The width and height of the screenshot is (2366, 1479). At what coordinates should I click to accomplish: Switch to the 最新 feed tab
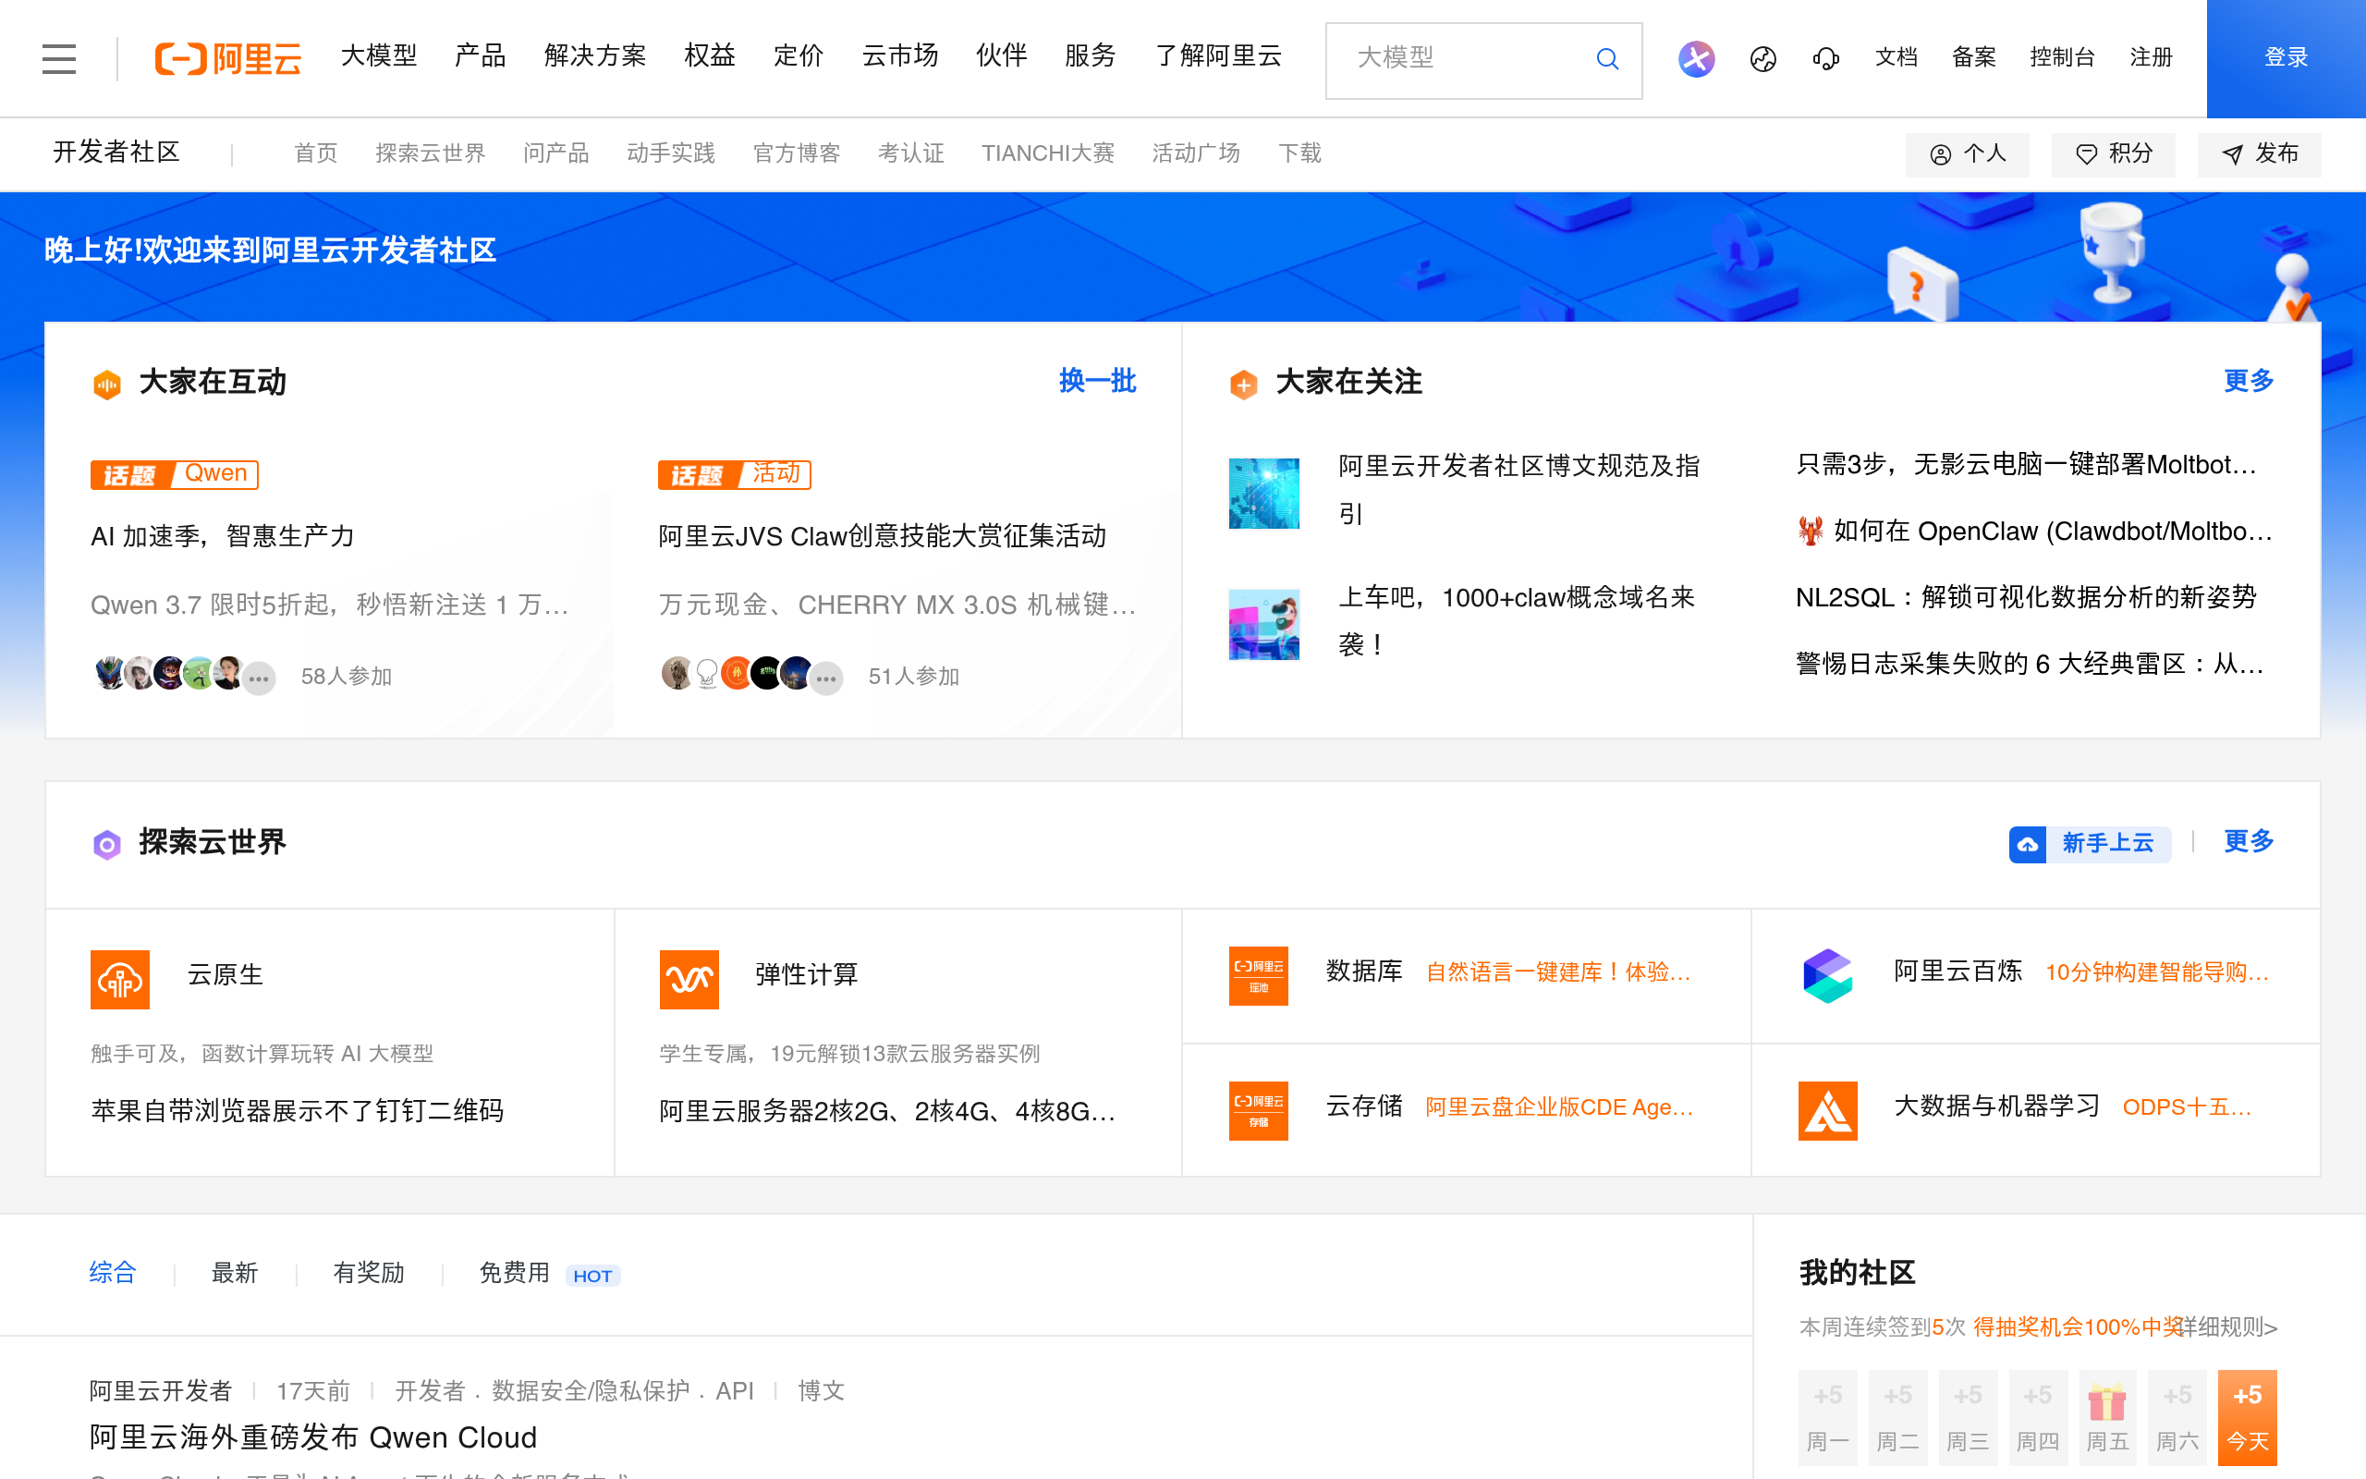coord(235,1273)
